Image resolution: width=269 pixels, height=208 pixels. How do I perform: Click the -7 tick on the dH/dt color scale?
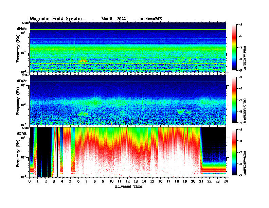pos(240,48)
